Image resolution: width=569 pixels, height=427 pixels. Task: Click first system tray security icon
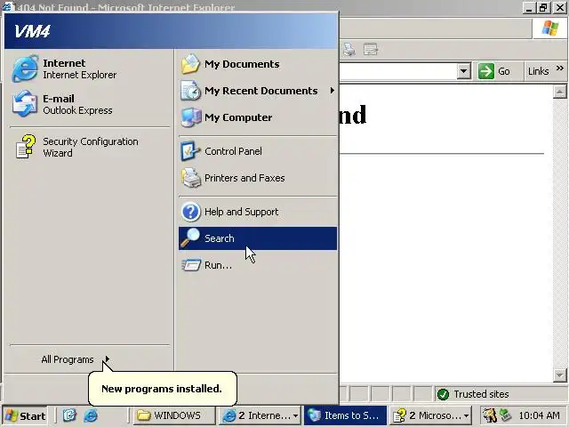[x=490, y=415]
